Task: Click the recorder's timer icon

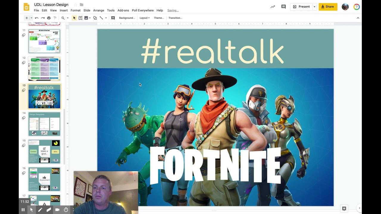Action: tap(66, 210)
